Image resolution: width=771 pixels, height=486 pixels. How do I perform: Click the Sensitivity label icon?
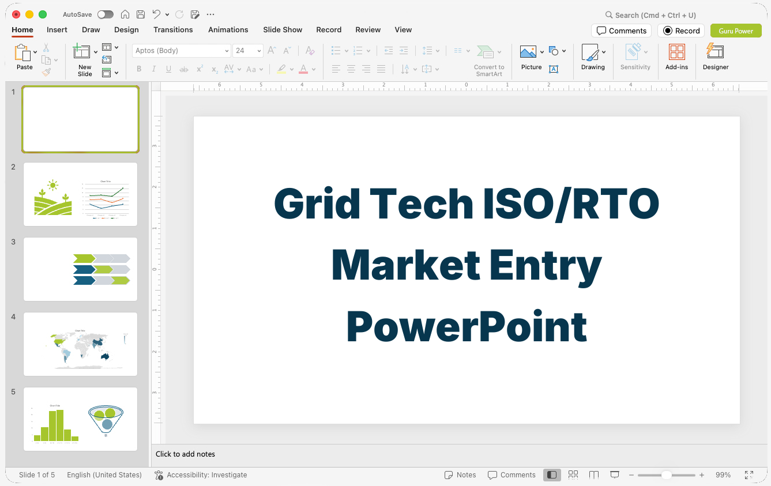[634, 52]
